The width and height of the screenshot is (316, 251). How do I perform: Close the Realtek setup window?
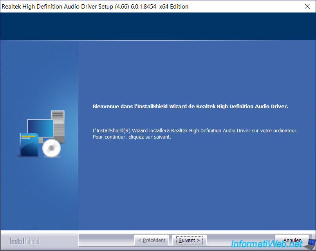pos(307,6)
